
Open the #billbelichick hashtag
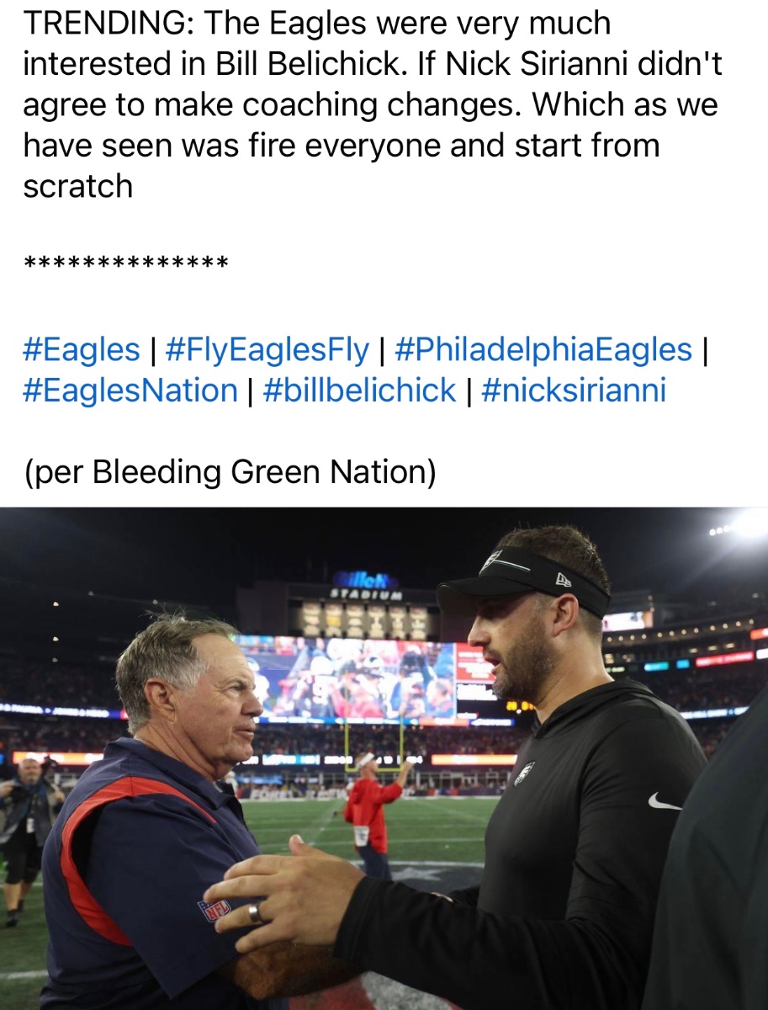point(359,391)
